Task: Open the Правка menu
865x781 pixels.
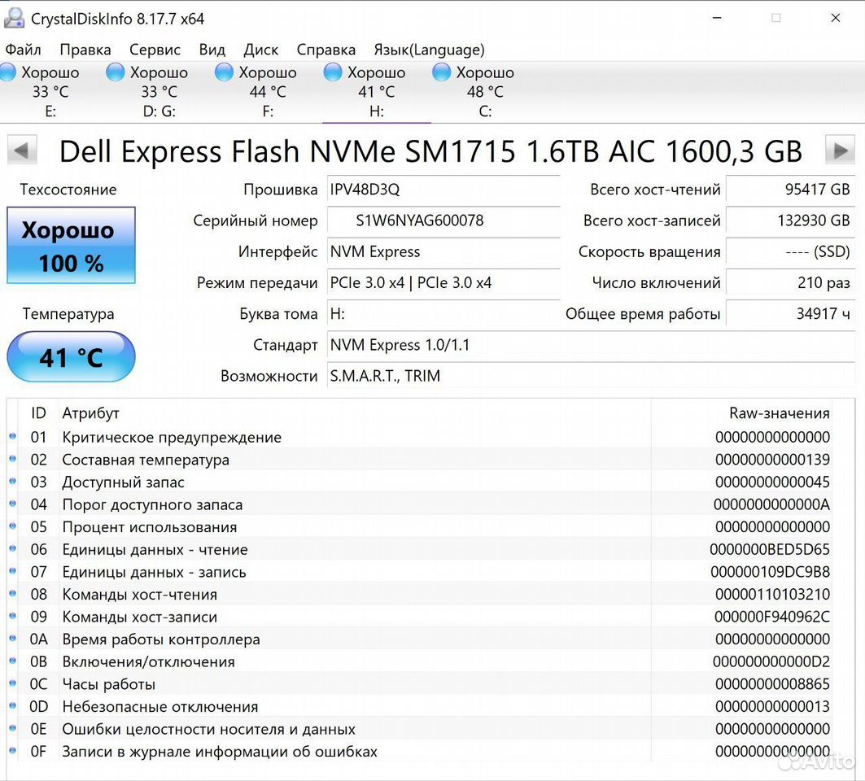Action: click(x=85, y=50)
